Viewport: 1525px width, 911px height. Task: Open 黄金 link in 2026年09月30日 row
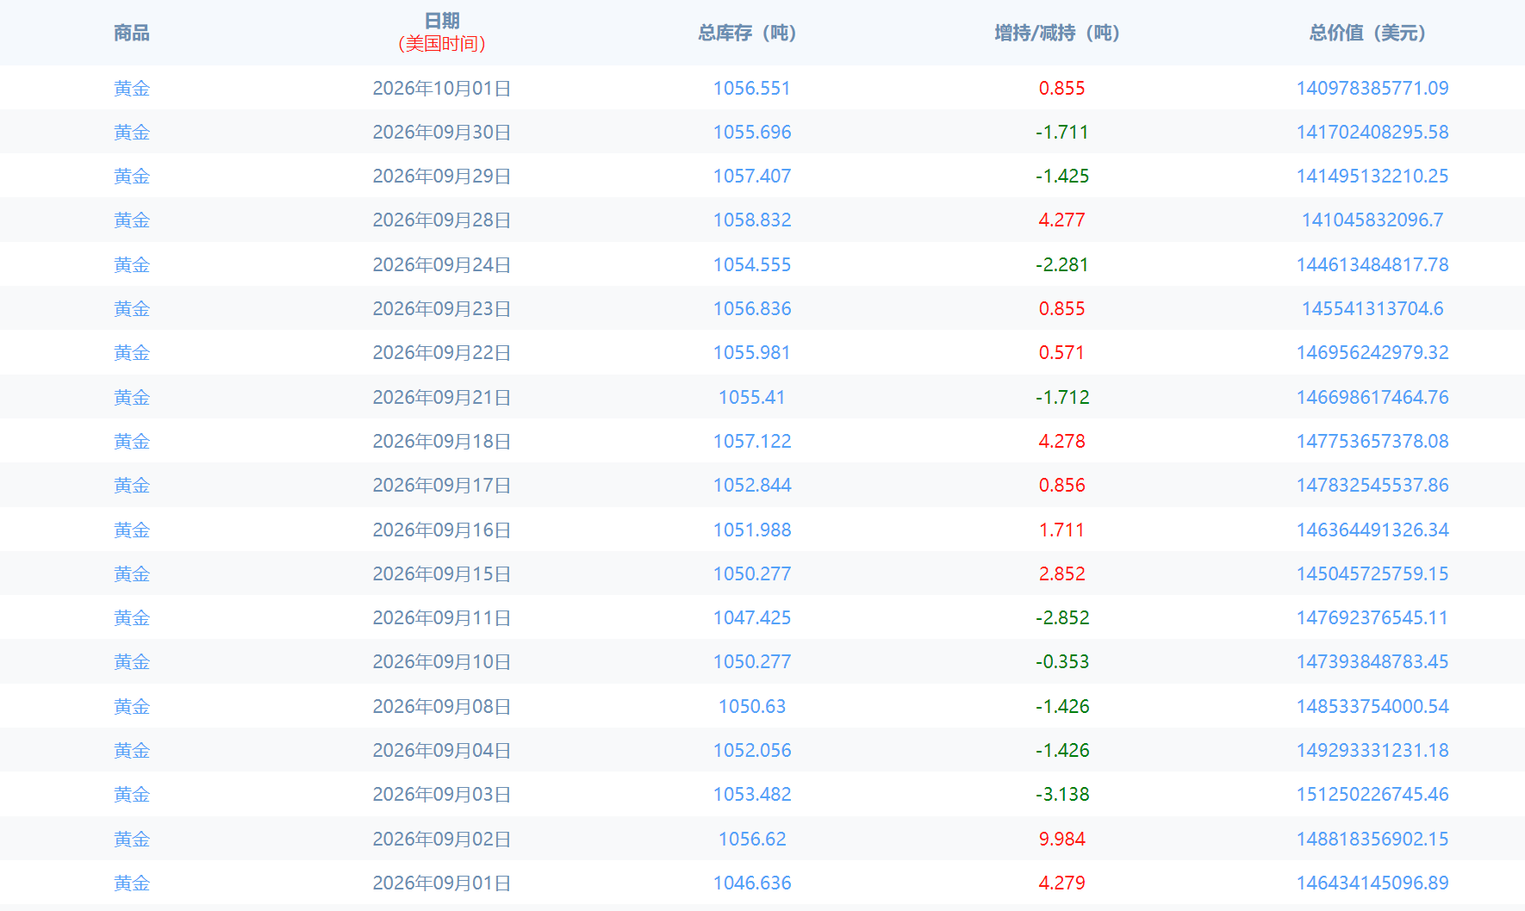(132, 132)
